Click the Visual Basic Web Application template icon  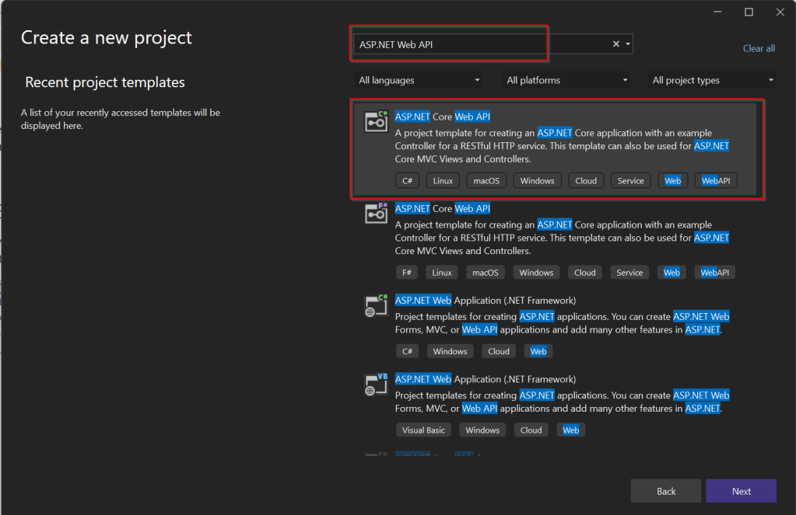coord(377,384)
